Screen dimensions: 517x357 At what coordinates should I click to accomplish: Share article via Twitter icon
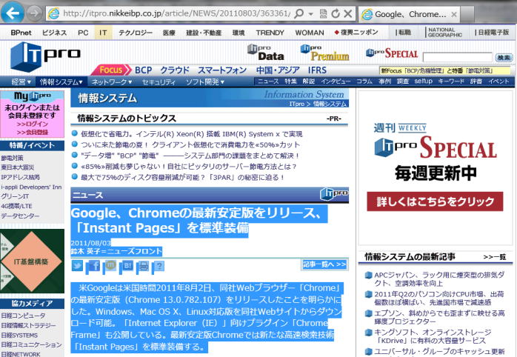pos(77,265)
